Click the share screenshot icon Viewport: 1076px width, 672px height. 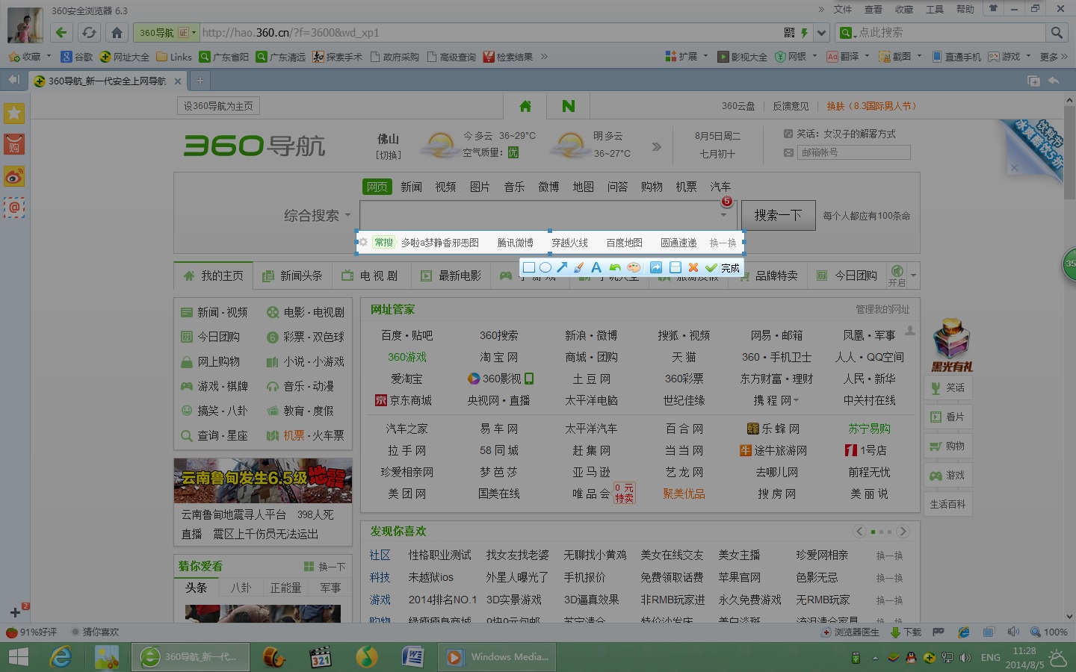[656, 267]
